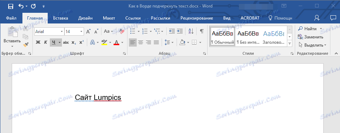Open font color dropdown arrow
The height and width of the screenshot is (133, 340).
(x=122, y=42)
